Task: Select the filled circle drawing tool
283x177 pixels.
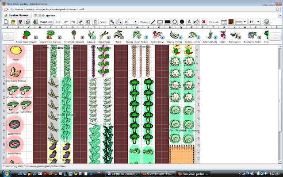Action: (182, 22)
